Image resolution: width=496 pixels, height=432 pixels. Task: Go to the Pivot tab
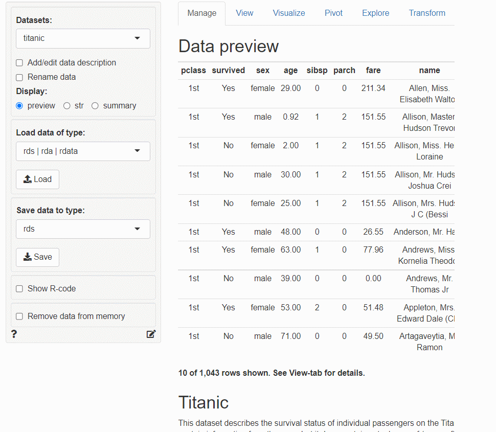click(333, 13)
